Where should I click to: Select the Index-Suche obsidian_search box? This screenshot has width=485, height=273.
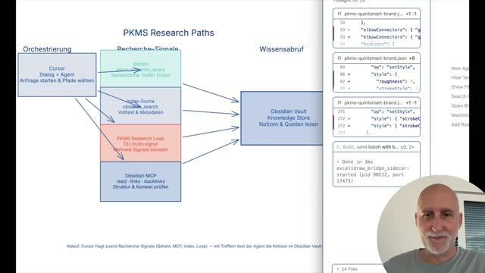(x=140, y=106)
